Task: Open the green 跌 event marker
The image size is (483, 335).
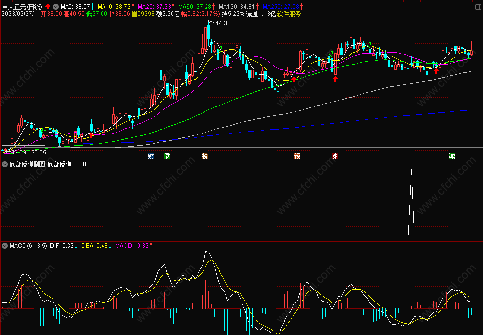Action: (x=167, y=156)
